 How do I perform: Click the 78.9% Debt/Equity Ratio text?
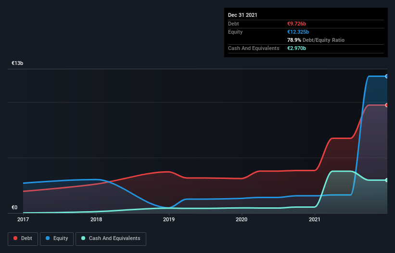click(x=316, y=40)
